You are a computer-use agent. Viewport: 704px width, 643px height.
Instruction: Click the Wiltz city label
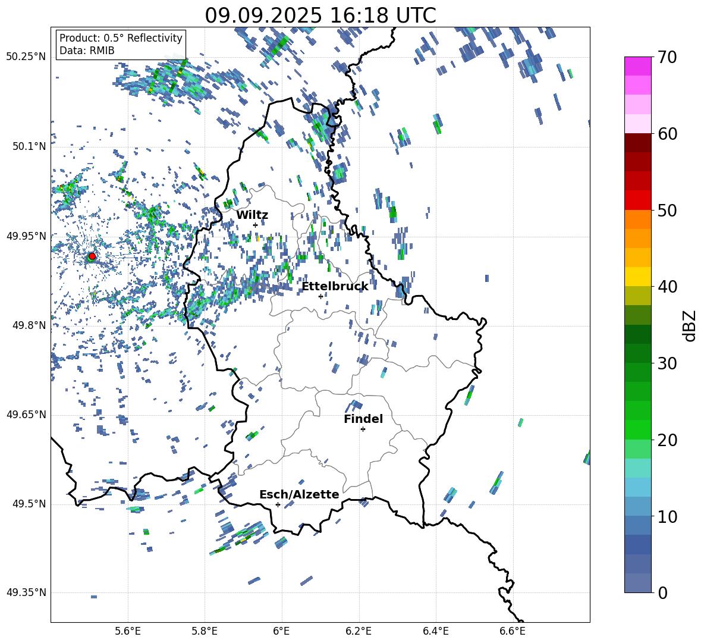252,215
